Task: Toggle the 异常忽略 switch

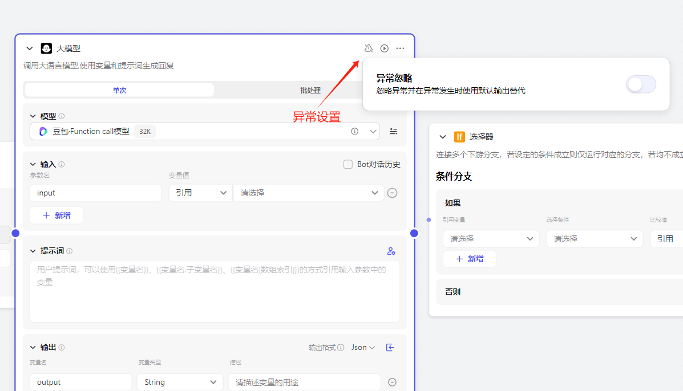Action: 640,84
